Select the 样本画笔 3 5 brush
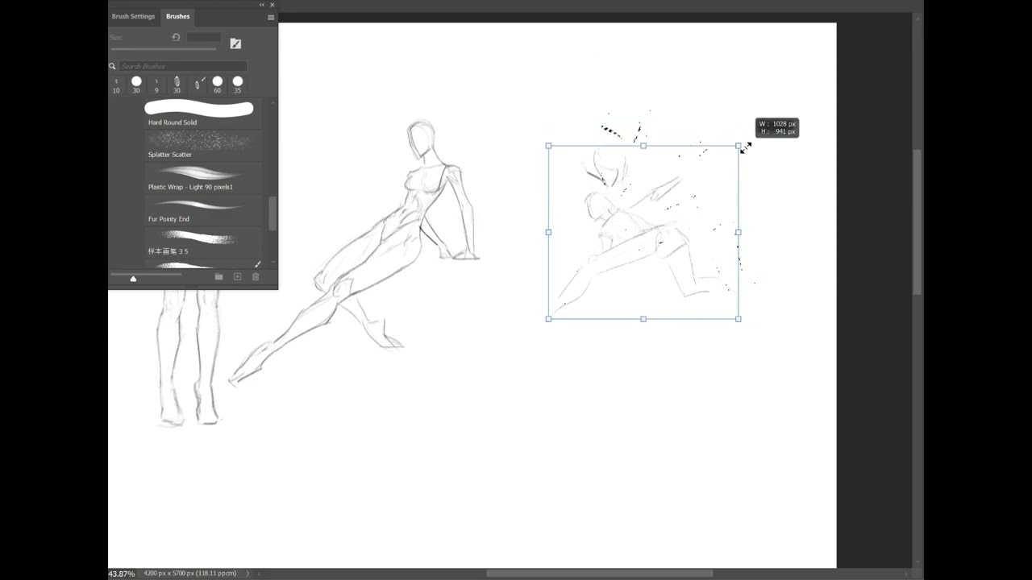Viewport: 1032px width, 580px height. click(x=203, y=242)
